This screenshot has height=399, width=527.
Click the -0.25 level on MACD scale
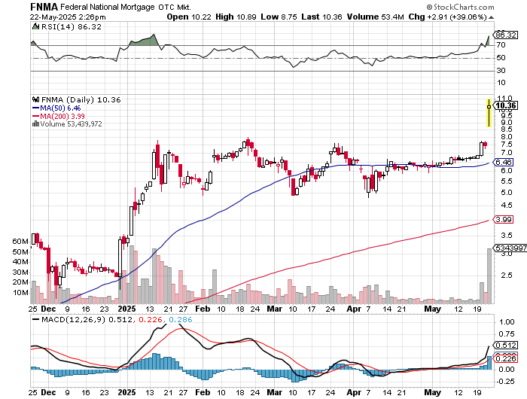pyautogui.click(x=505, y=382)
